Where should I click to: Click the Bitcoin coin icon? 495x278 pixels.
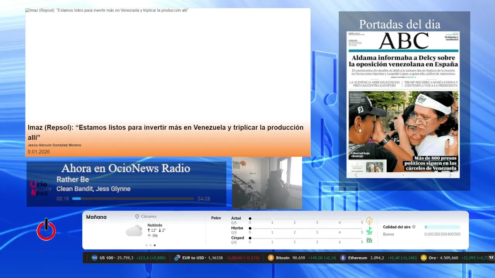click(x=271, y=258)
